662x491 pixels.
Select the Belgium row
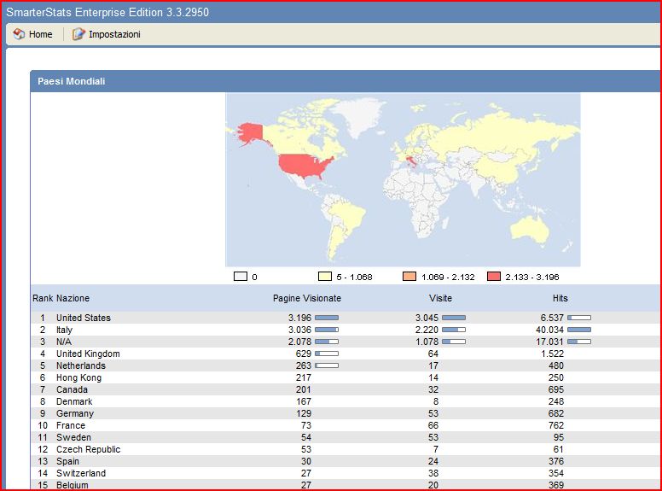tap(345, 485)
